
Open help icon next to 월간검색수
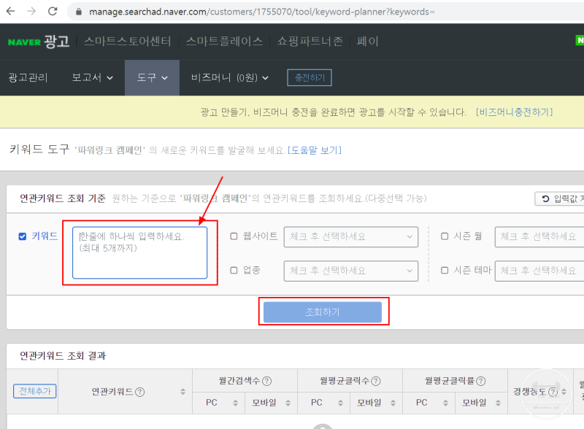[x=266, y=381]
